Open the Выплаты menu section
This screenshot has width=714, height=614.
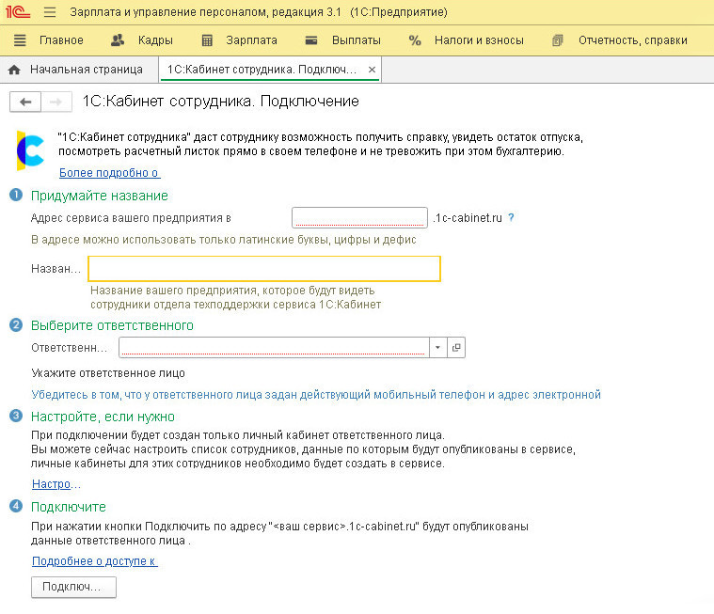pyautogui.click(x=343, y=40)
